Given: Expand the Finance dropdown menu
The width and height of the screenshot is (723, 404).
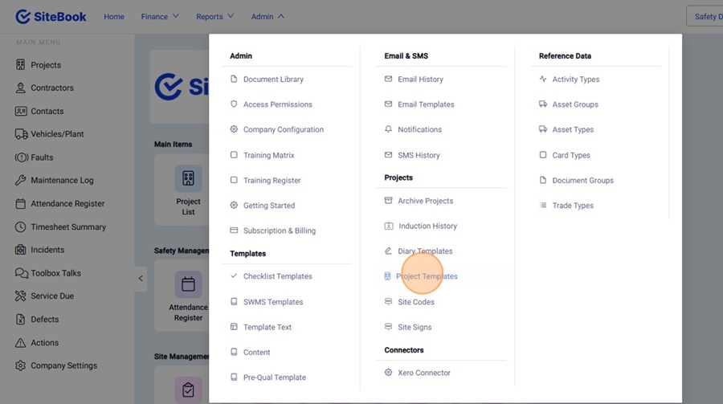Looking at the screenshot, I should (159, 17).
